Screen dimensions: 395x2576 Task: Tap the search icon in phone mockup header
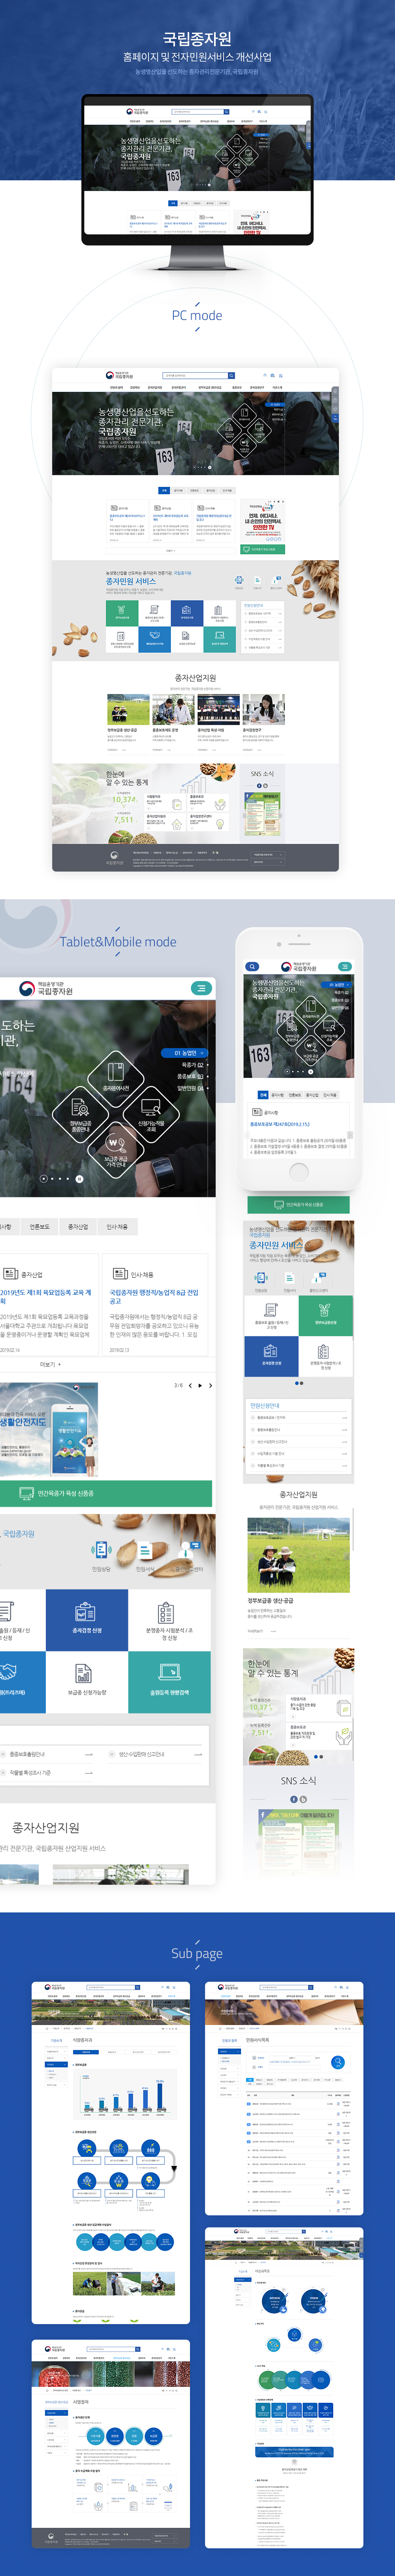(x=252, y=966)
